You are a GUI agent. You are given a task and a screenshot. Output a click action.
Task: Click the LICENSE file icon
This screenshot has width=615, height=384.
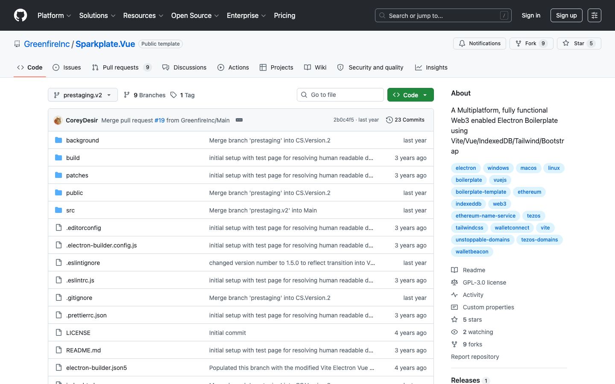59,333
